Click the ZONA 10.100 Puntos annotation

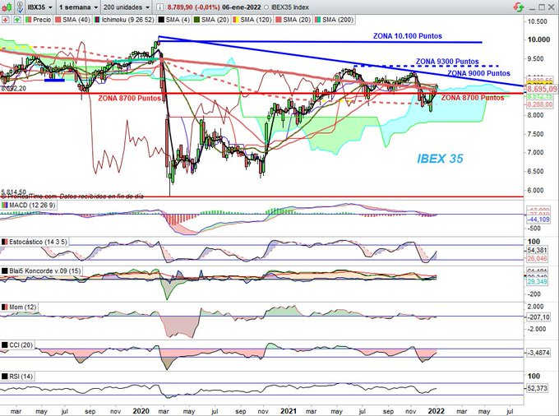[x=408, y=36]
